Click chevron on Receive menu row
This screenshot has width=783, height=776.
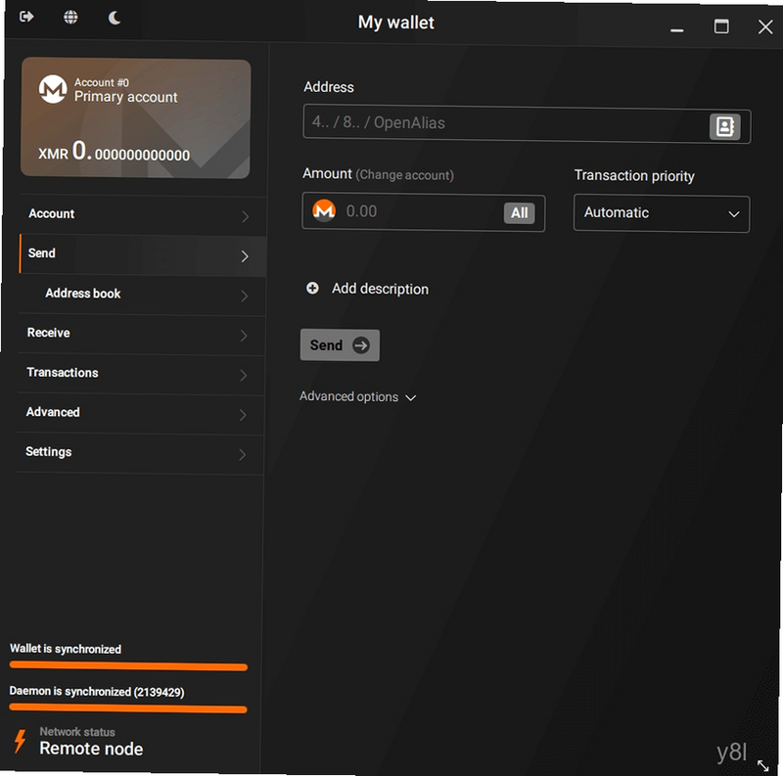click(x=244, y=336)
